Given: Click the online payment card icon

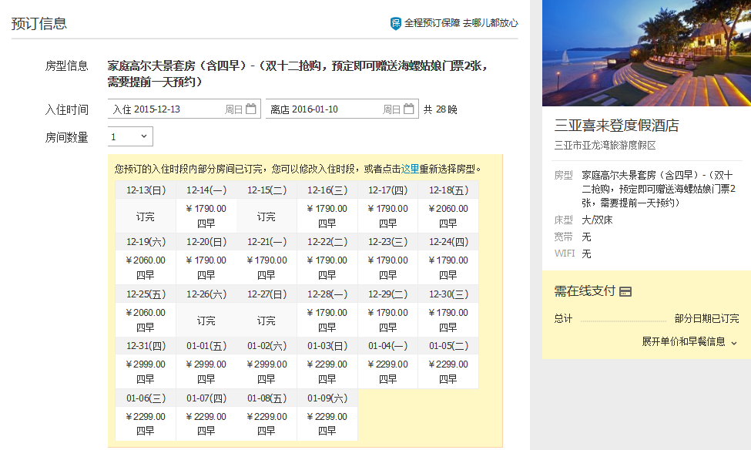Looking at the screenshot, I should (625, 291).
